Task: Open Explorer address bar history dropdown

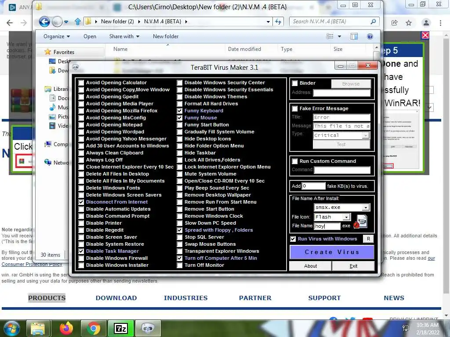Action: point(268,22)
